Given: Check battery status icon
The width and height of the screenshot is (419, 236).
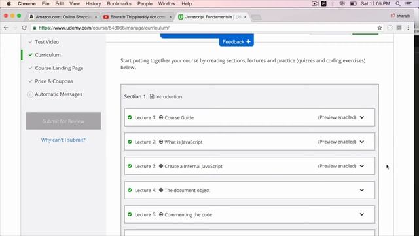Looking at the screenshot, I should (x=354, y=4).
